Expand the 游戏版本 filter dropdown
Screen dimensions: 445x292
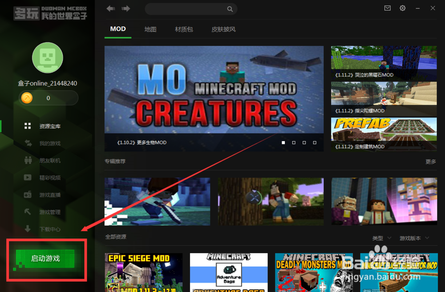(x=414, y=238)
